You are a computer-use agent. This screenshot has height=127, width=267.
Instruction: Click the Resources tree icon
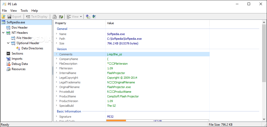pos(8,69)
